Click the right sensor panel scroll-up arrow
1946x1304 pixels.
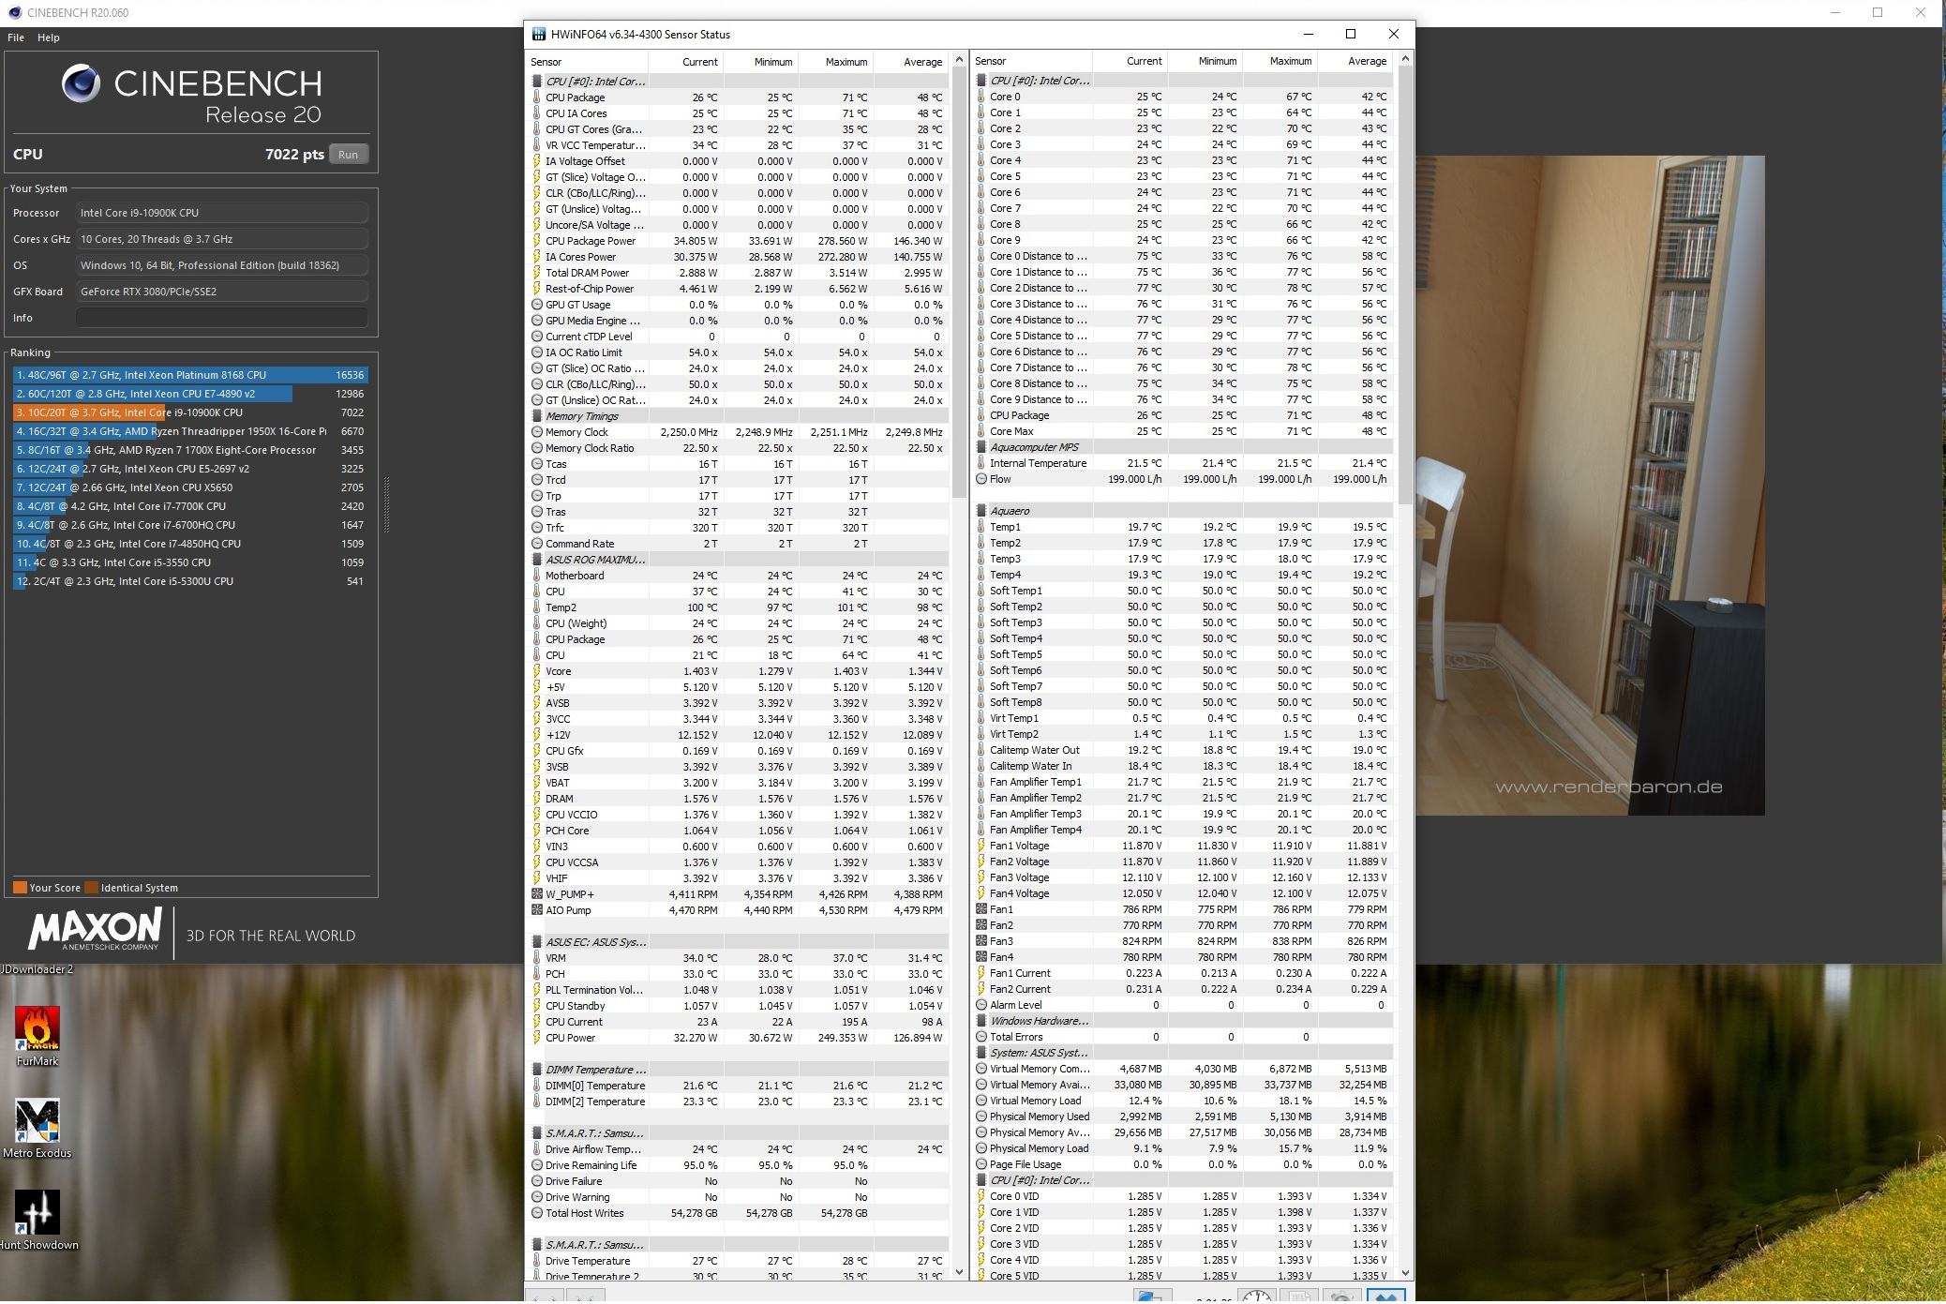coord(1404,60)
